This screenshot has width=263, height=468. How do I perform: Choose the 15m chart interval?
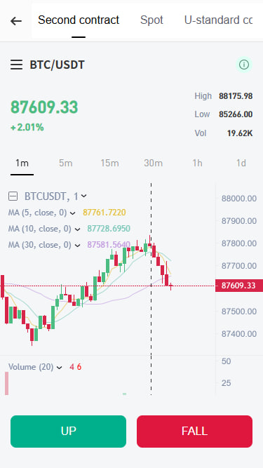point(109,163)
